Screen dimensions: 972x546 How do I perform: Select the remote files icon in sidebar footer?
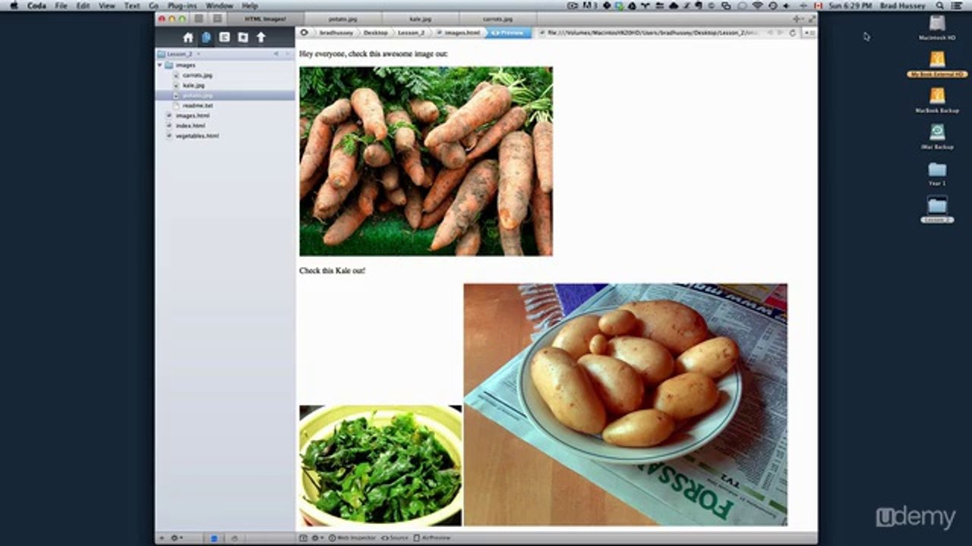[x=234, y=538]
